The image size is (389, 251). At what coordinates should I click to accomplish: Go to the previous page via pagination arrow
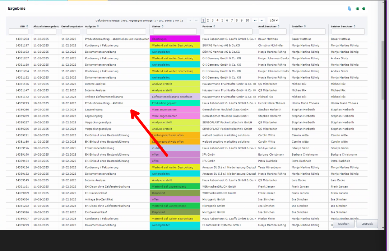click(x=196, y=20)
